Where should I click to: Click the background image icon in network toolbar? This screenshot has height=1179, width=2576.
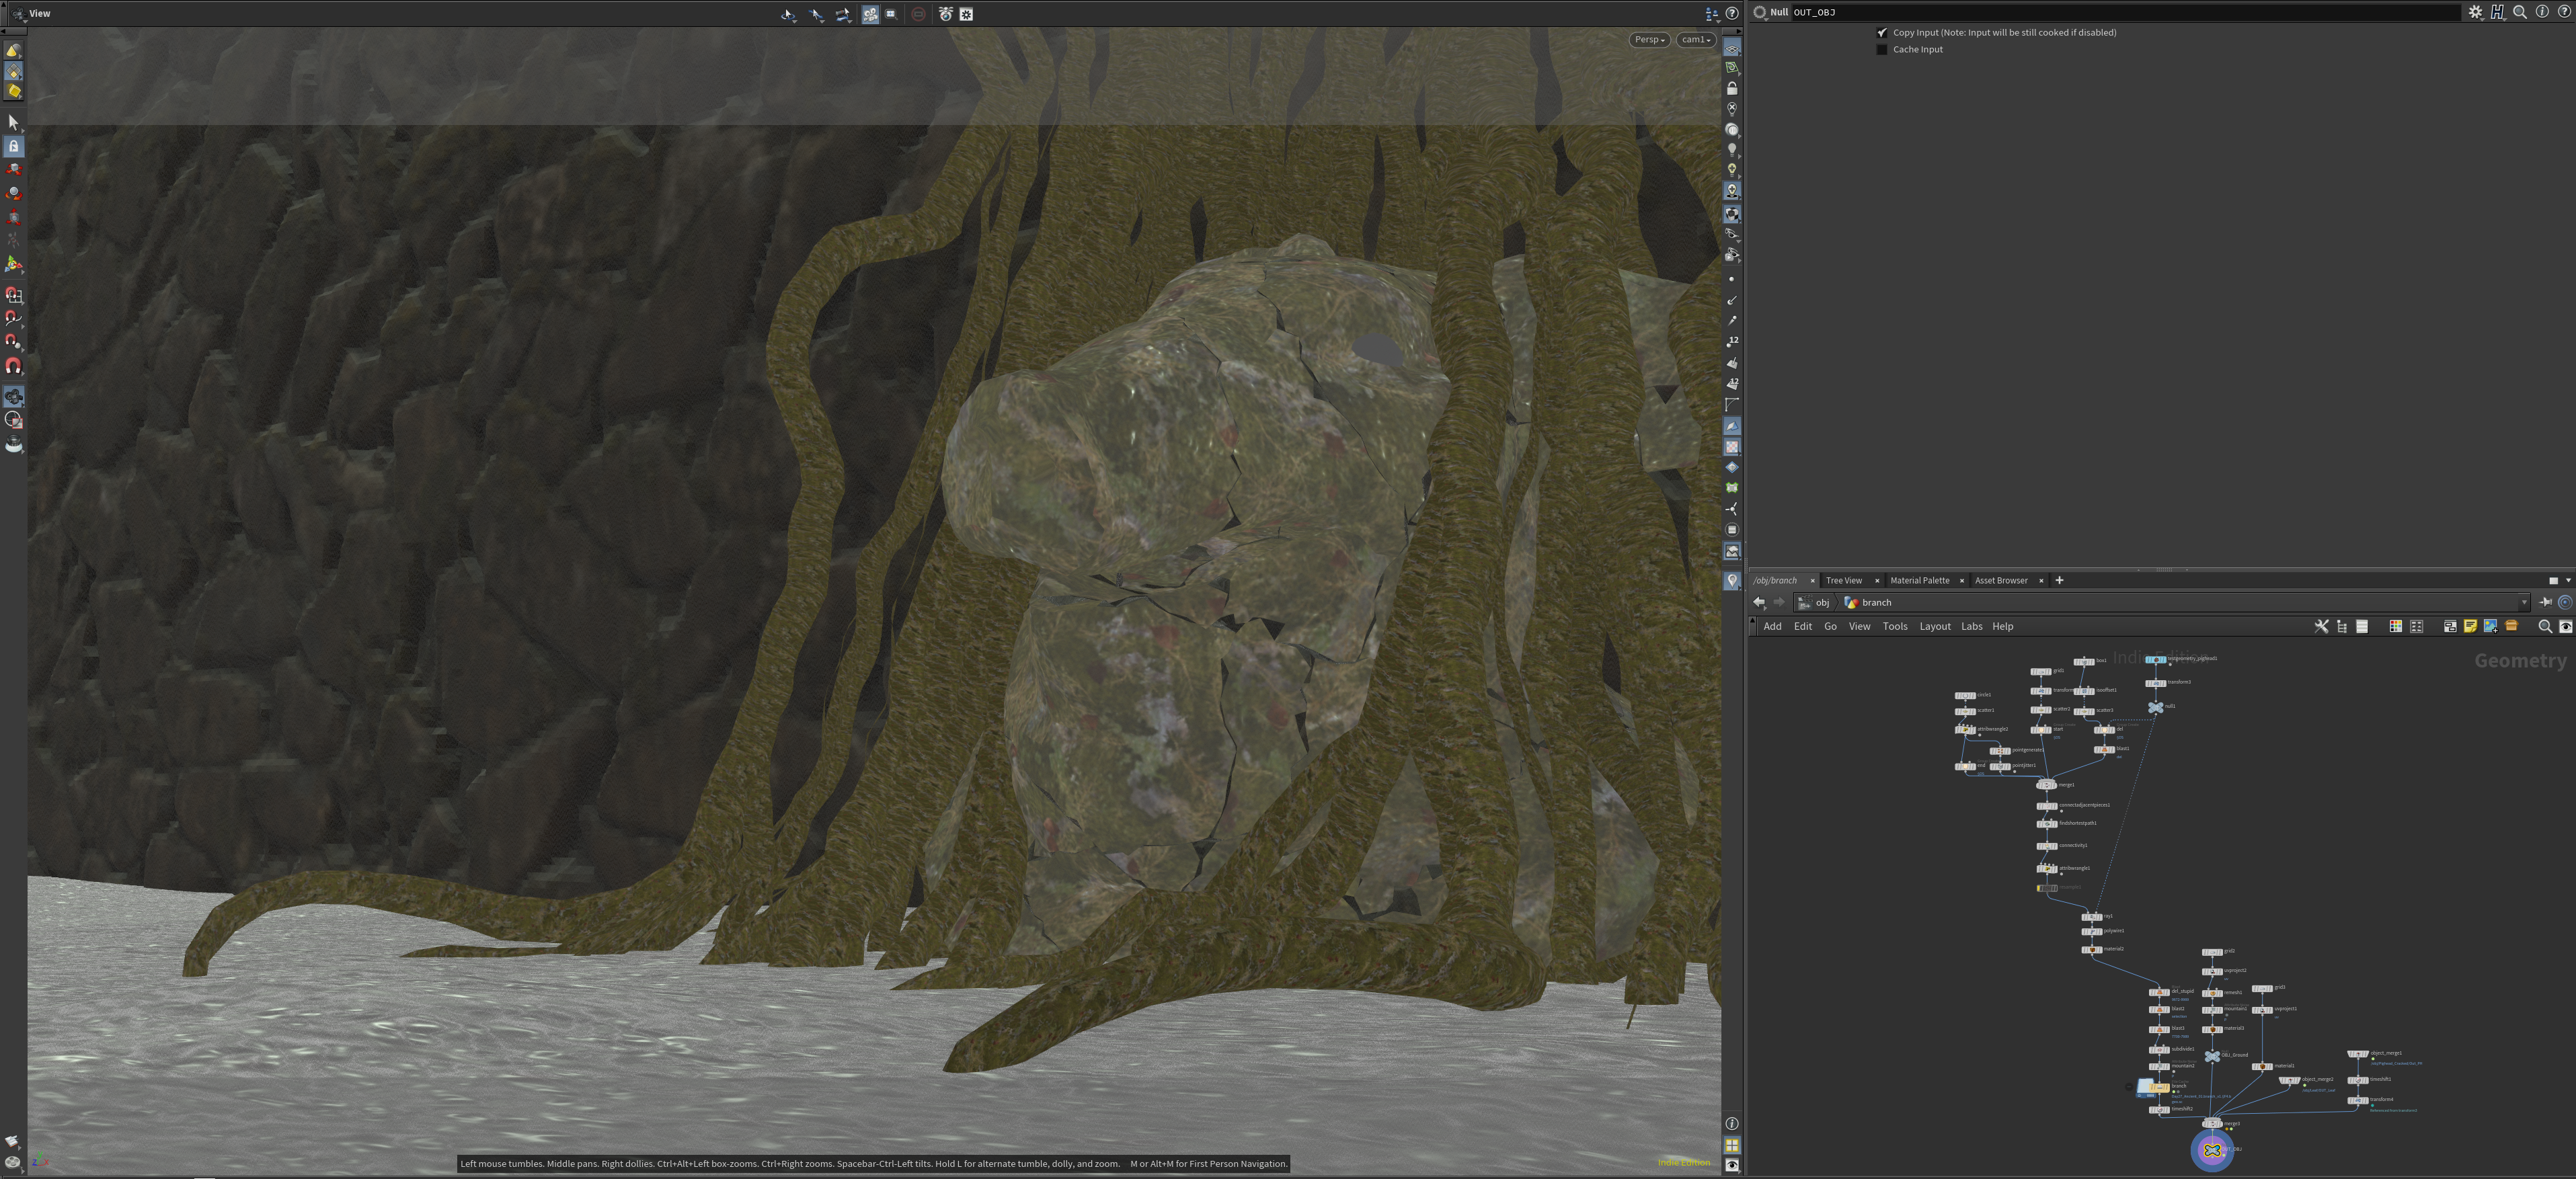2491,626
